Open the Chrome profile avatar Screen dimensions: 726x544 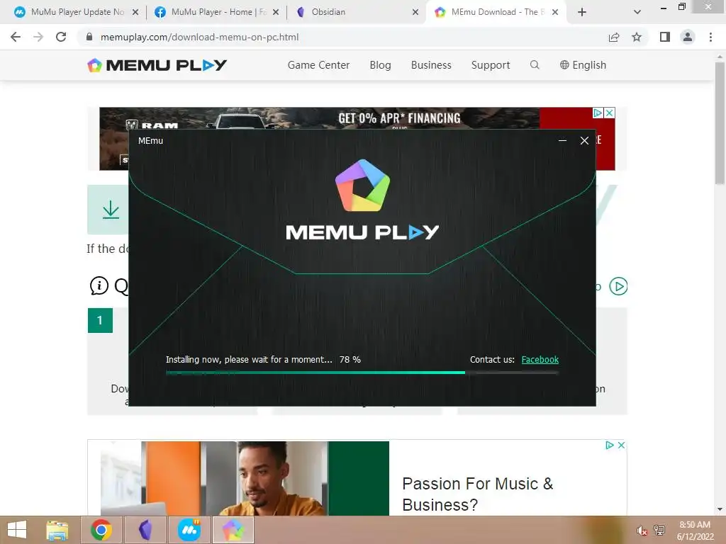point(688,37)
